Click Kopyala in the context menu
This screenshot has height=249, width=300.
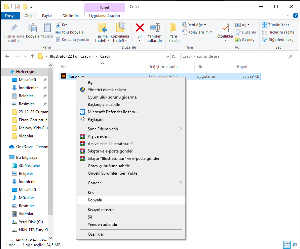click(131, 200)
